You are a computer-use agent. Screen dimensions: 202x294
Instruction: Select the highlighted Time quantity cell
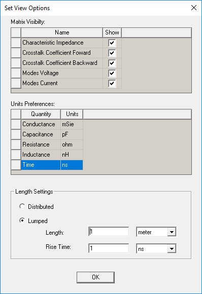point(41,165)
